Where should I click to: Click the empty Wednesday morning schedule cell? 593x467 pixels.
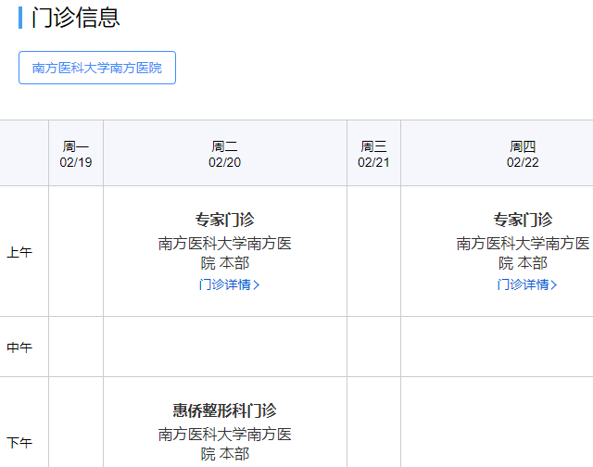click(373, 251)
